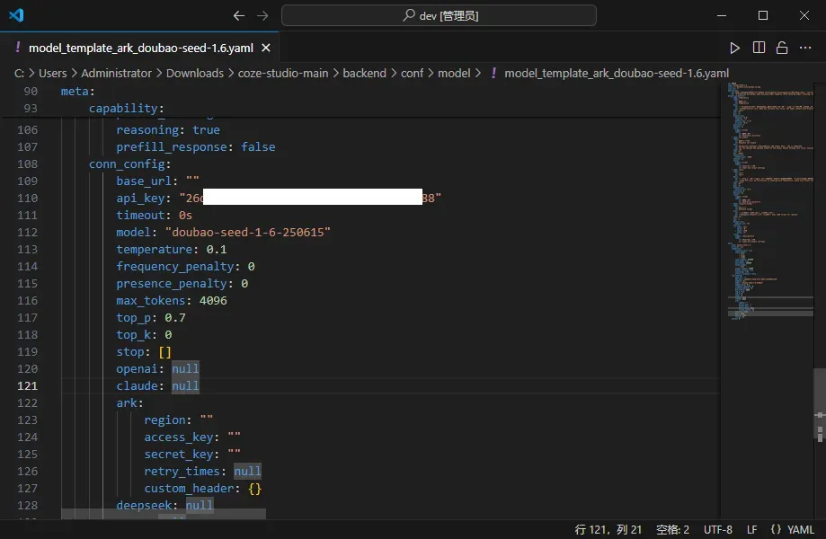Screen dimensions: 826x539
Task: Toggle the lock icon in editor toolbar
Action: [x=782, y=48]
